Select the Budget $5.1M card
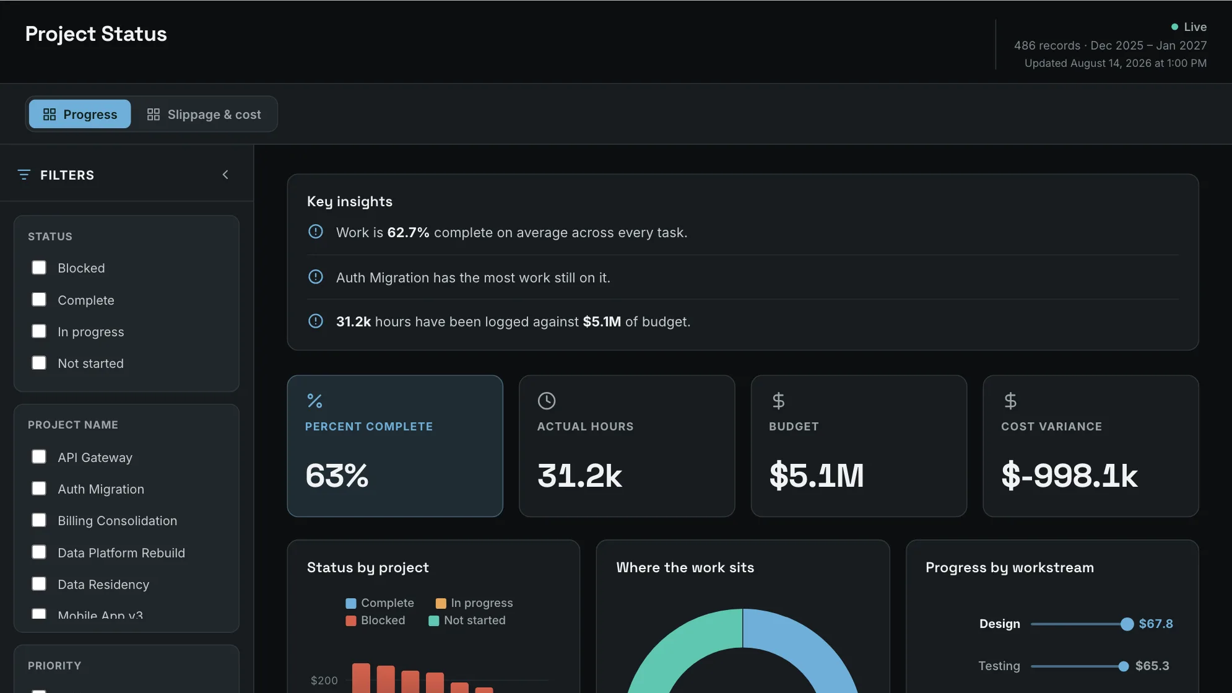Image resolution: width=1232 pixels, height=693 pixels. click(x=859, y=446)
